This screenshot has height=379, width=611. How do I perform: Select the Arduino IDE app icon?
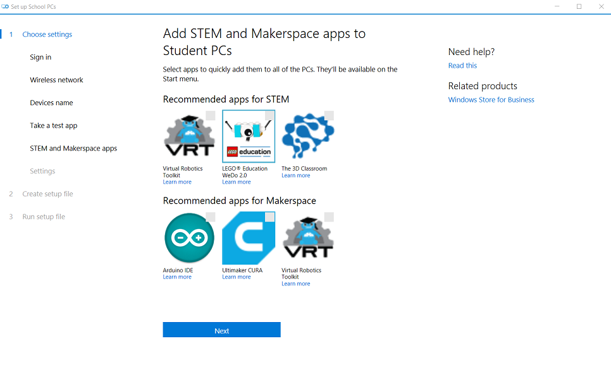(189, 238)
